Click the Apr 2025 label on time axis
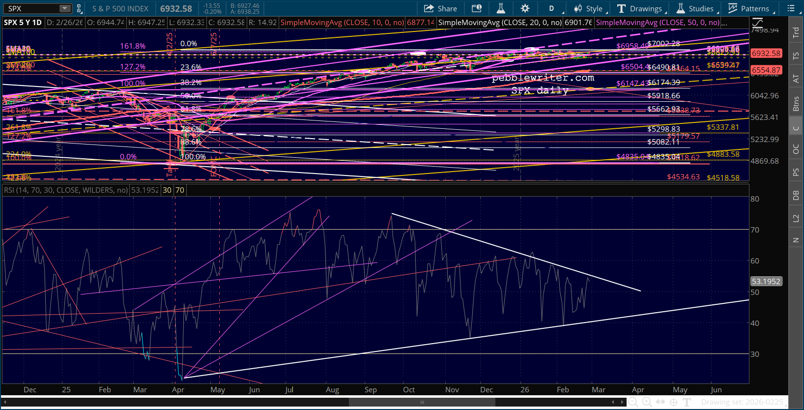The height and width of the screenshot is (410, 804). [178, 390]
